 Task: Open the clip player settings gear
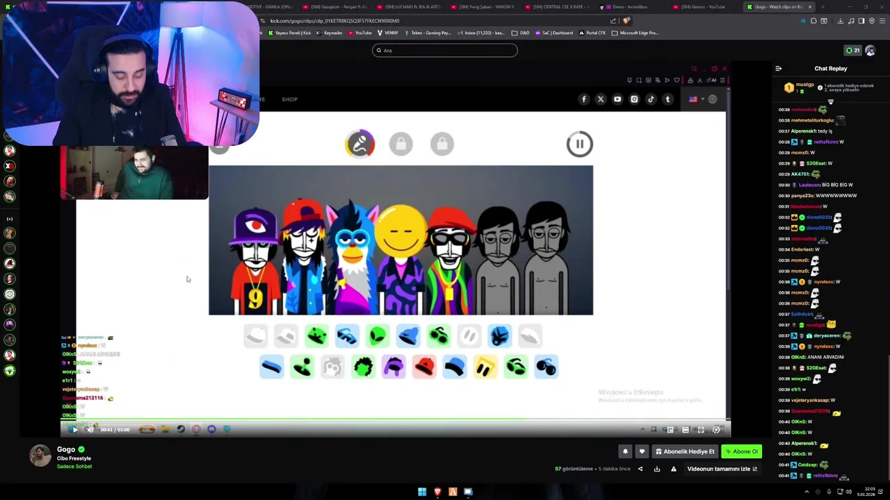[716, 429]
